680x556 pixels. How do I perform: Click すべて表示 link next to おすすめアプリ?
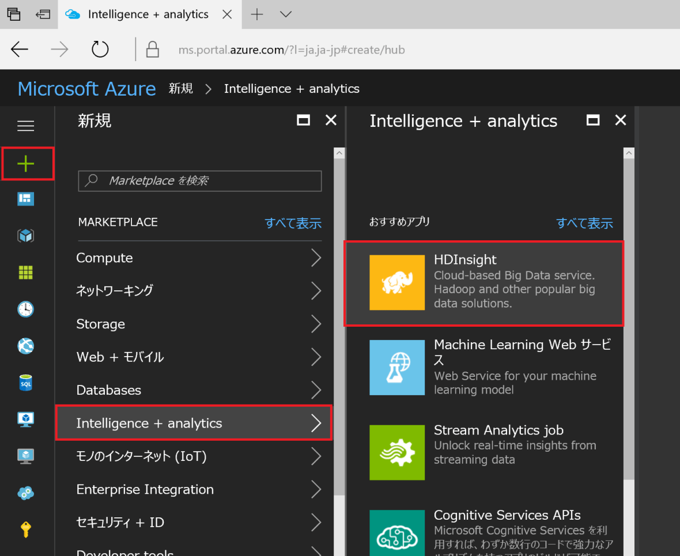[x=584, y=223]
